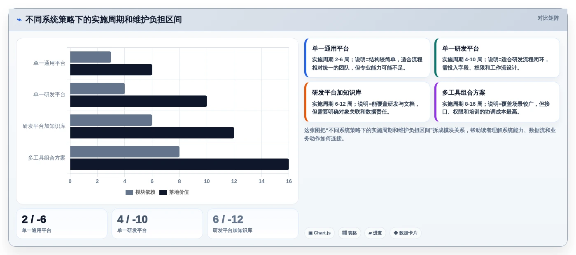This screenshot has width=576, height=255.
Task: Open the 单一通用平台 description card
Action: (367, 58)
